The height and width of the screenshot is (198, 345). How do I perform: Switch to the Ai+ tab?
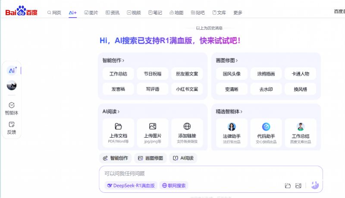tap(72, 13)
